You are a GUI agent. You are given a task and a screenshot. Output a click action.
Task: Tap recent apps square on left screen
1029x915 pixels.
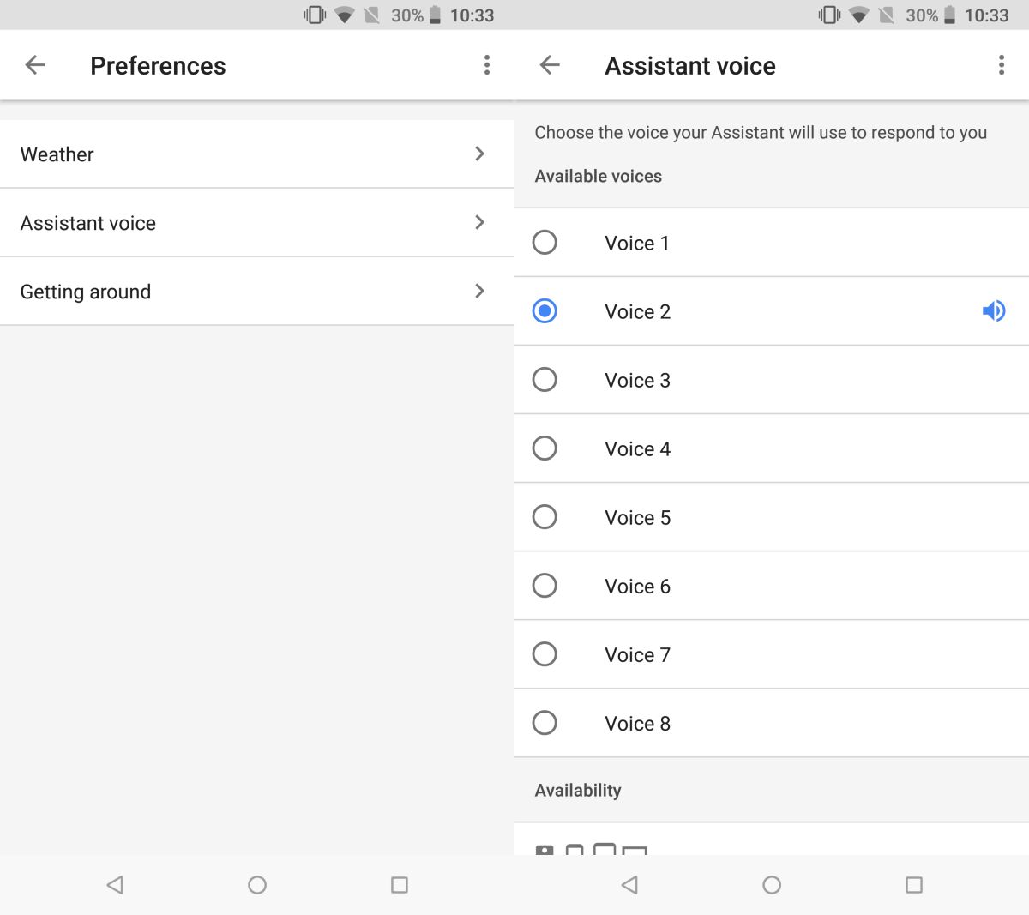pyautogui.click(x=400, y=885)
